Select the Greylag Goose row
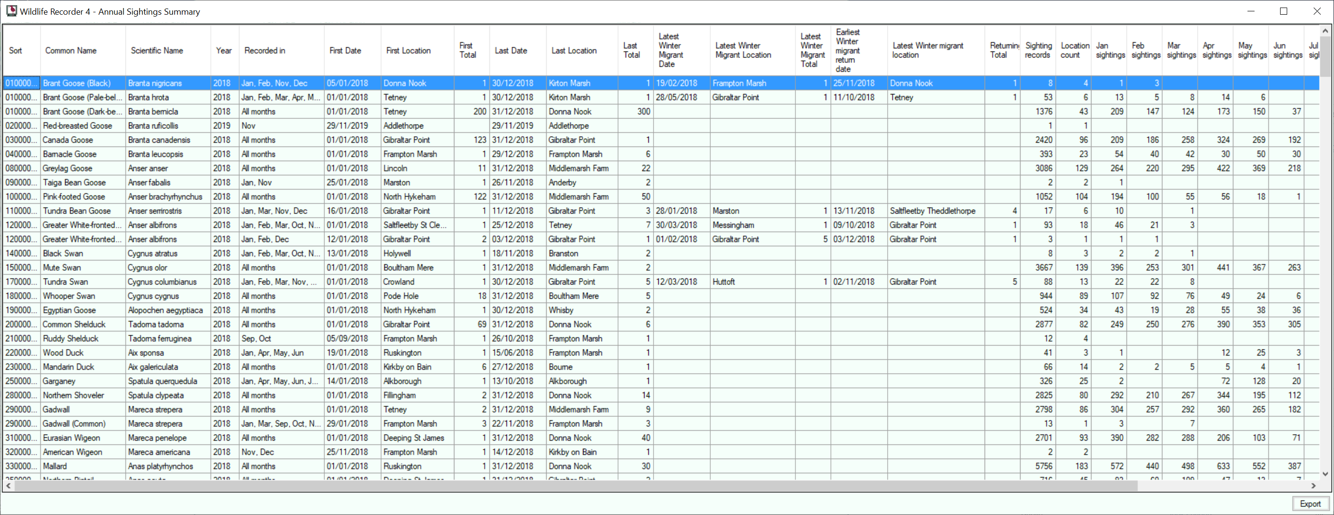Screen dimensions: 1334x515 click(x=661, y=168)
